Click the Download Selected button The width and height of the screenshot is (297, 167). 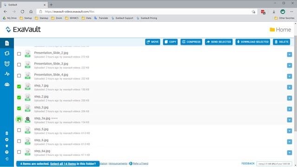pos(252,42)
